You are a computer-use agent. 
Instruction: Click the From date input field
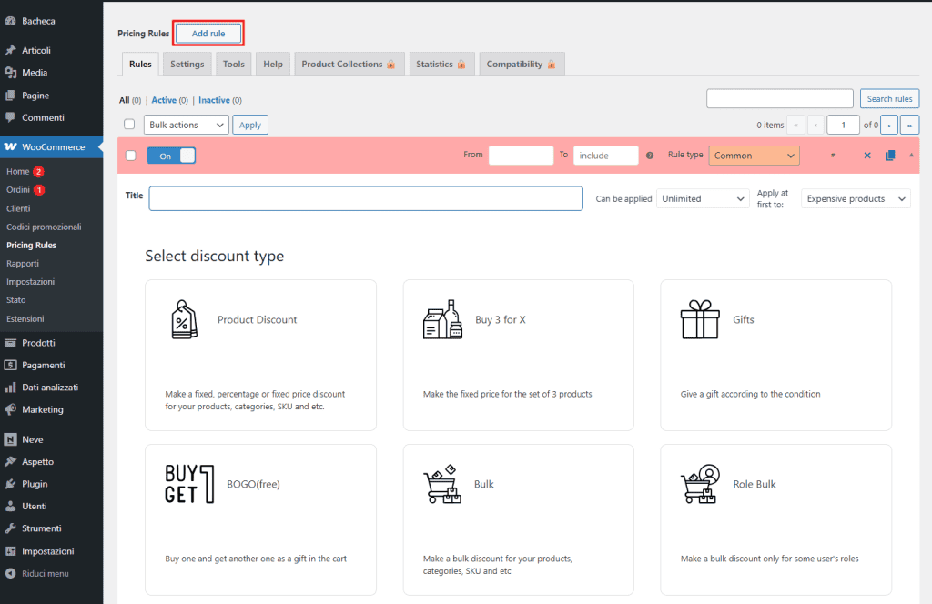click(521, 155)
